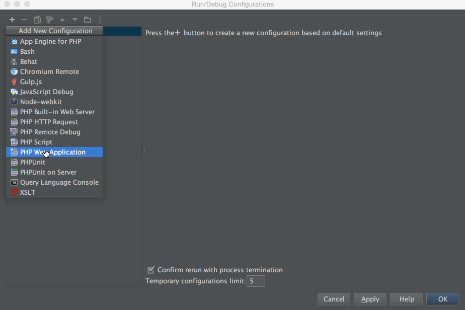Select PHP Web Application entry
Screen dimensions: 465x310
click(54, 152)
